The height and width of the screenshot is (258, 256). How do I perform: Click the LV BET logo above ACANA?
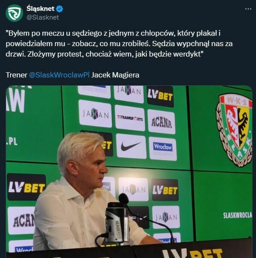point(160,96)
